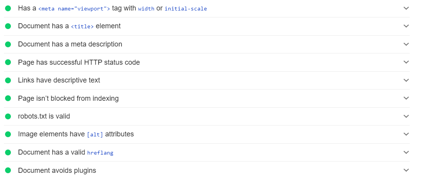Click 'robots.txt is valid' audit text
The width and height of the screenshot is (421, 179).
44,116
